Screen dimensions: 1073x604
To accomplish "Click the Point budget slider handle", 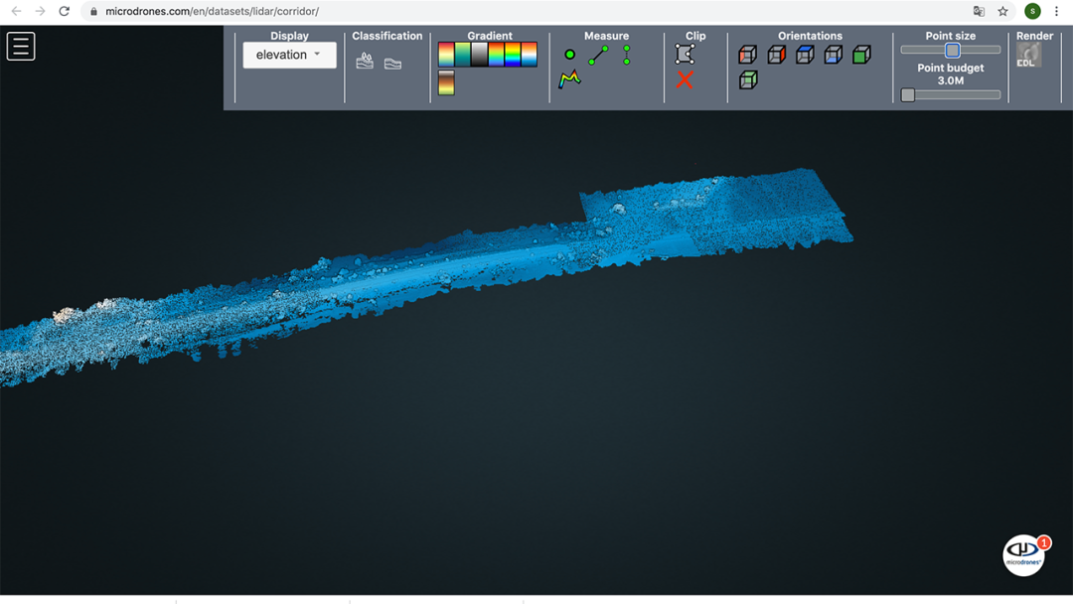I will (908, 95).
